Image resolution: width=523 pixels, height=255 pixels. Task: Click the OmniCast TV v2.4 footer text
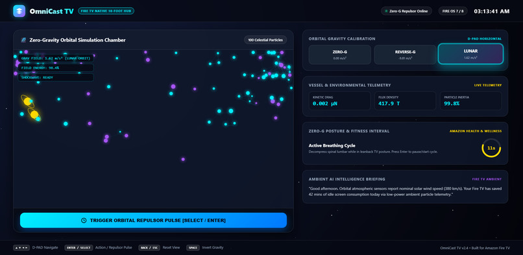475,248
